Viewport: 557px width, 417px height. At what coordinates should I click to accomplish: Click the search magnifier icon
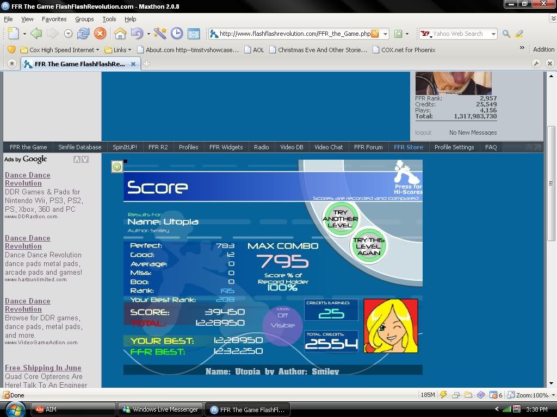point(506,34)
